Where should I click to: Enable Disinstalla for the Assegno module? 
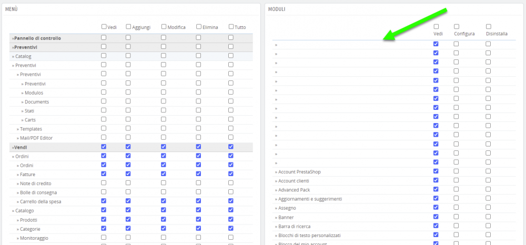[488, 207]
